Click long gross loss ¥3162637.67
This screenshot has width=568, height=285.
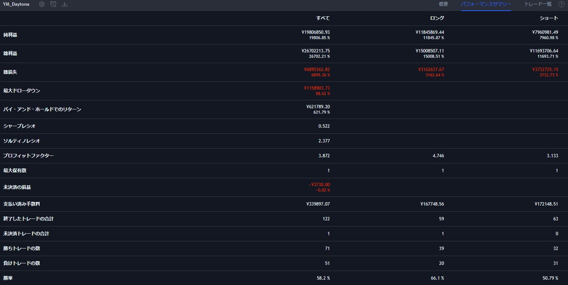click(431, 69)
